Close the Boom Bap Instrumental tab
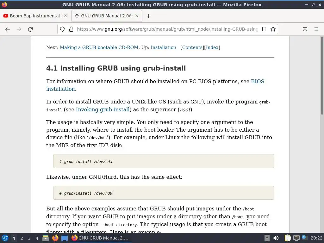Viewport: 324px width, 243px height. pyautogui.click(x=65, y=16)
